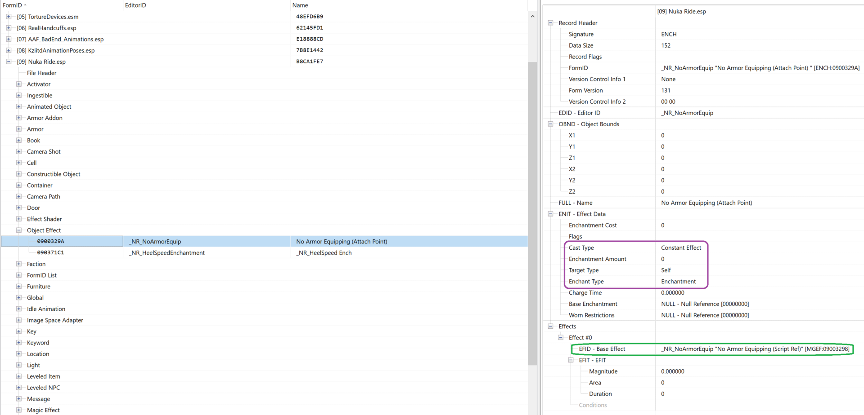Click the Signature value ENCH

pyautogui.click(x=669, y=34)
